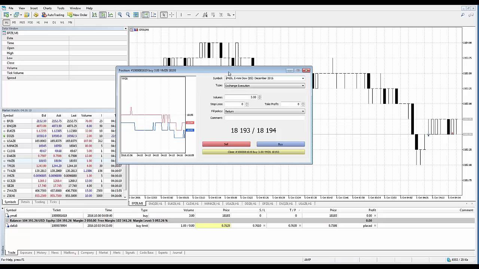Toggle the chart auto scroll button
The width and height of the screenshot is (479, 269).
[146, 15]
